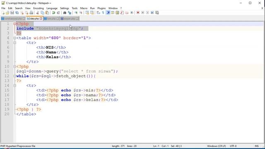The width and height of the screenshot is (265, 149).
Task: Open the Macro menu
Action: 84,8
